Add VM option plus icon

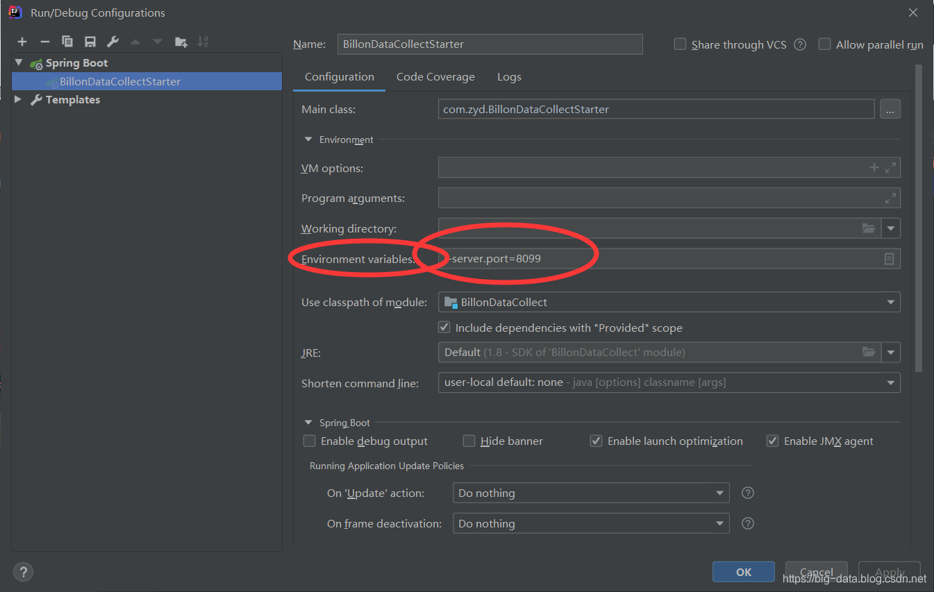point(874,167)
